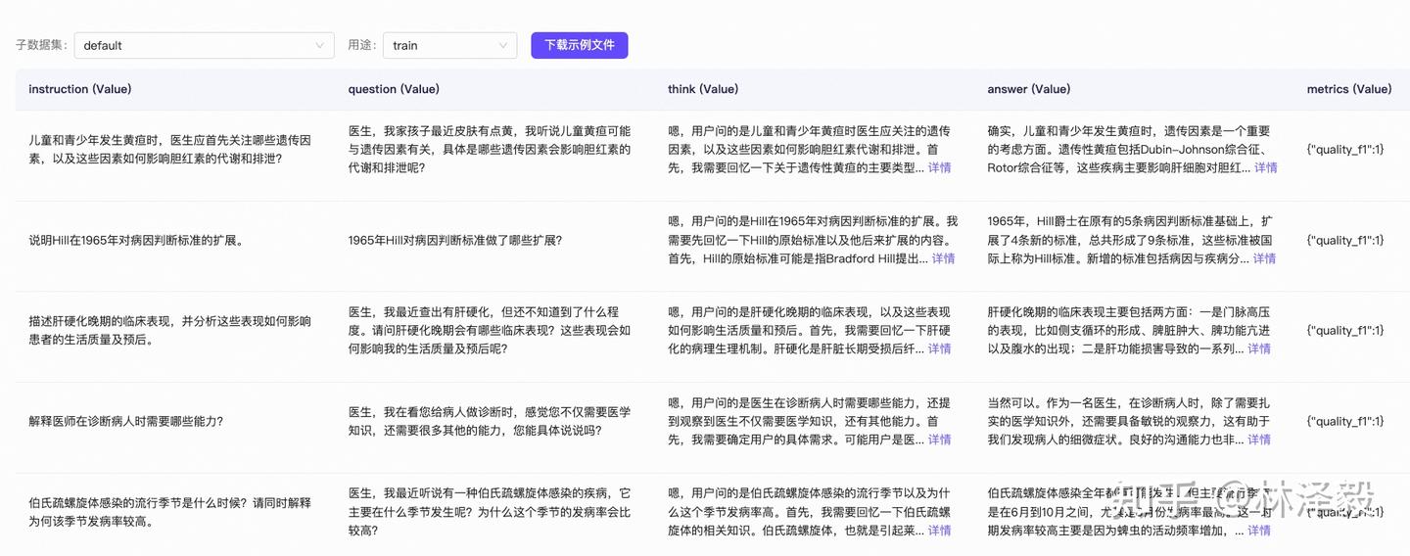Click the metrics (Value) column header
Image resolution: width=1410 pixels, height=556 pixels.
point(1349,89)
